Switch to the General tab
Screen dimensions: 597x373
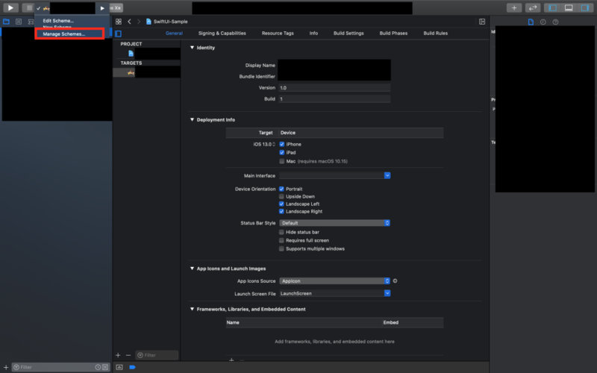174,33
